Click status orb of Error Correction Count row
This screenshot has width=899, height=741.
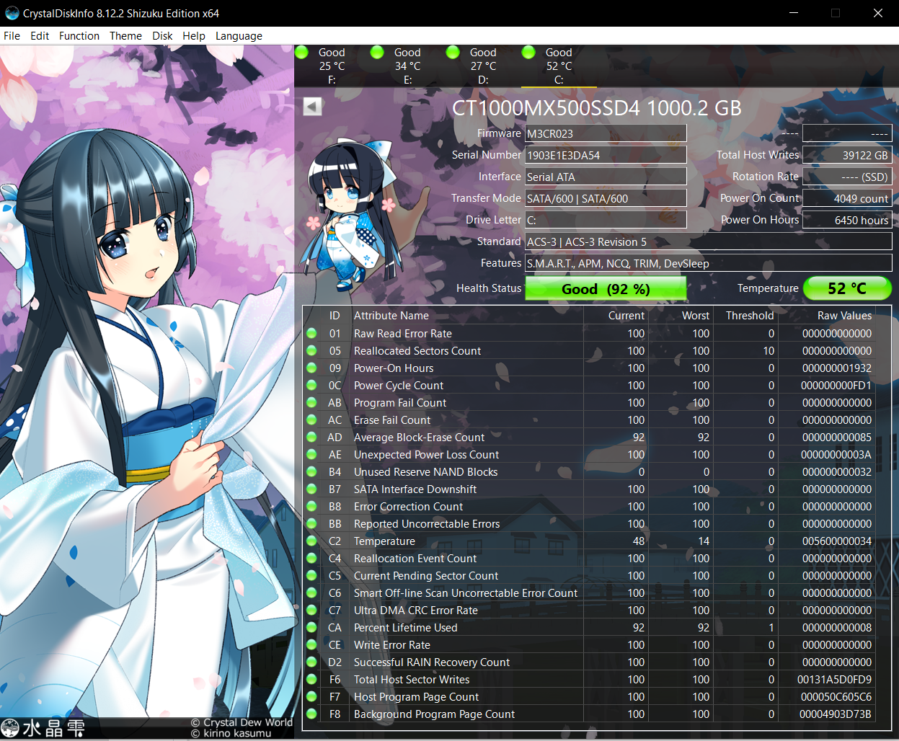311,506
